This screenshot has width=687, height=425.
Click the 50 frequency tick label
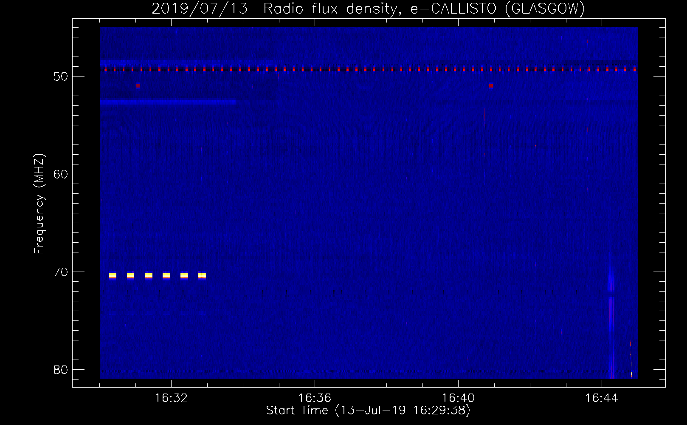pyautogui.click(x=61, y=76)
